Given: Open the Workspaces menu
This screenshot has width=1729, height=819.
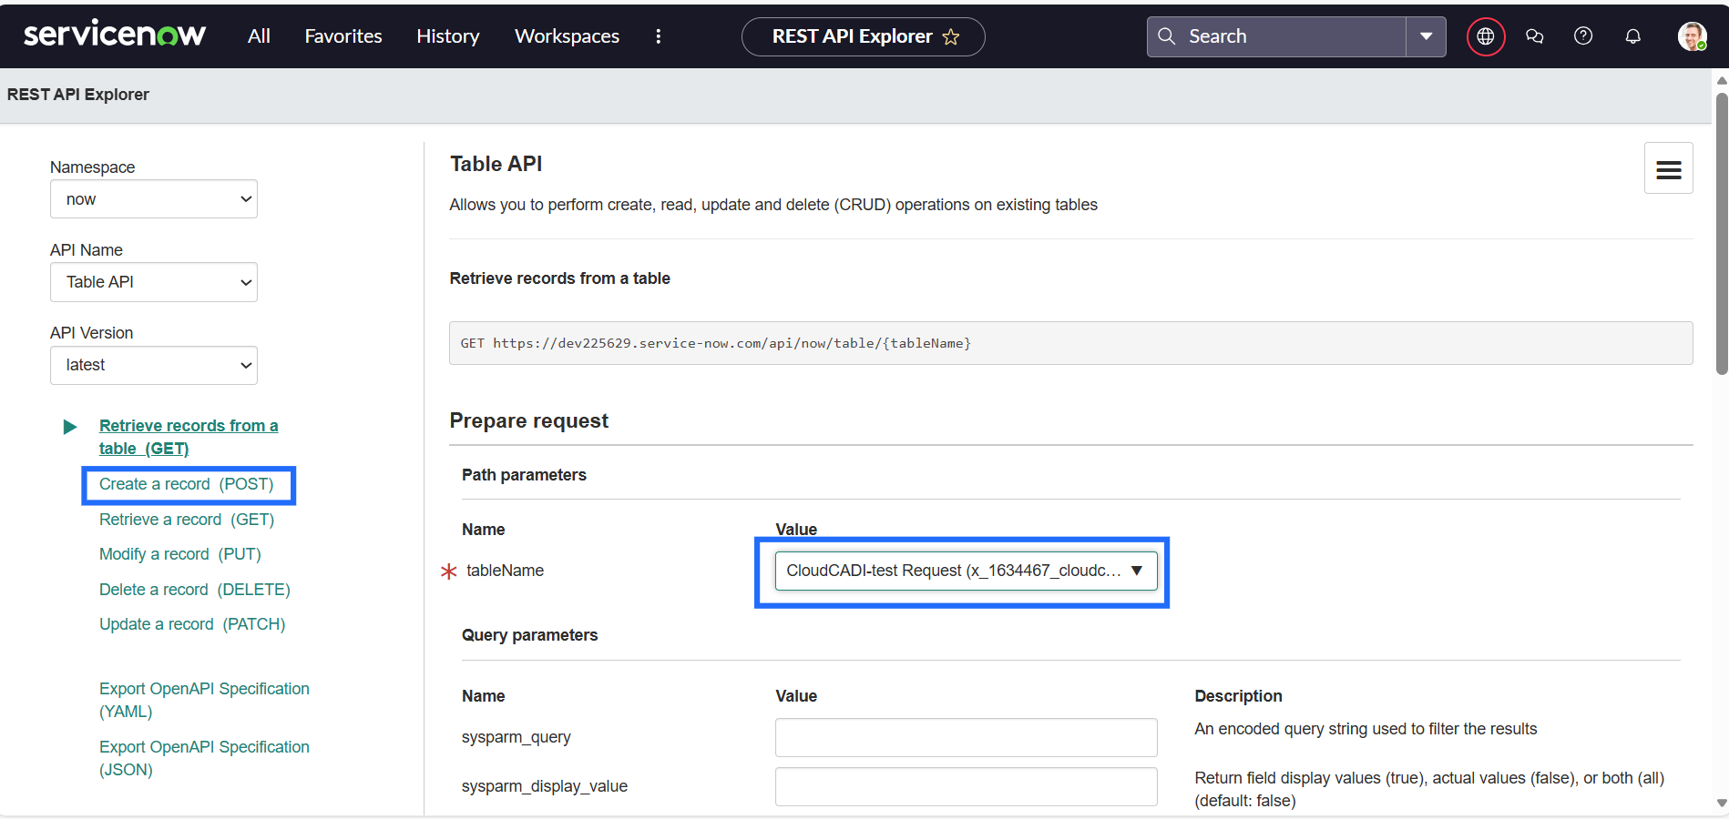Looking at the screenshot, I should (567, 36).
